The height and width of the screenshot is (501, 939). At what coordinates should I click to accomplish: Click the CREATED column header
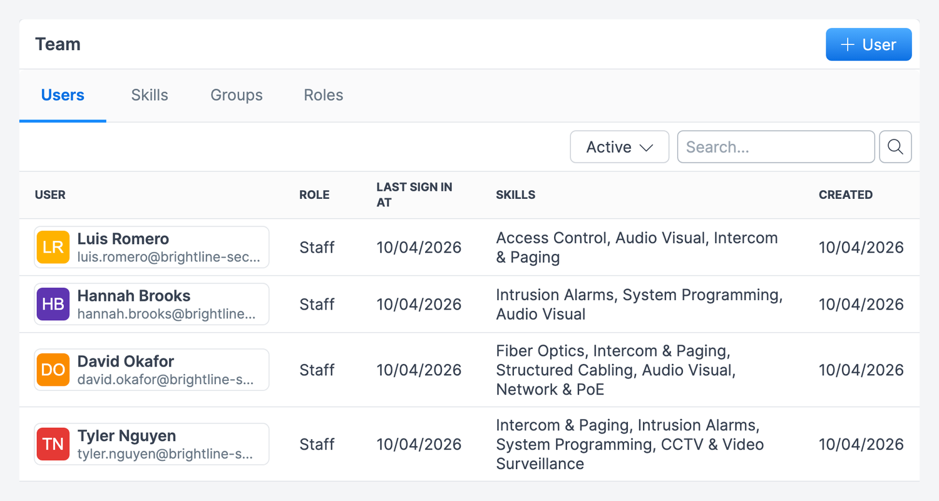tap(846, 195)
